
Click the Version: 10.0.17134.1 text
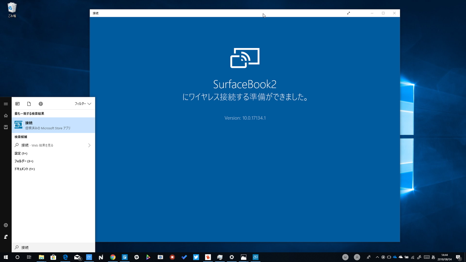245,118
